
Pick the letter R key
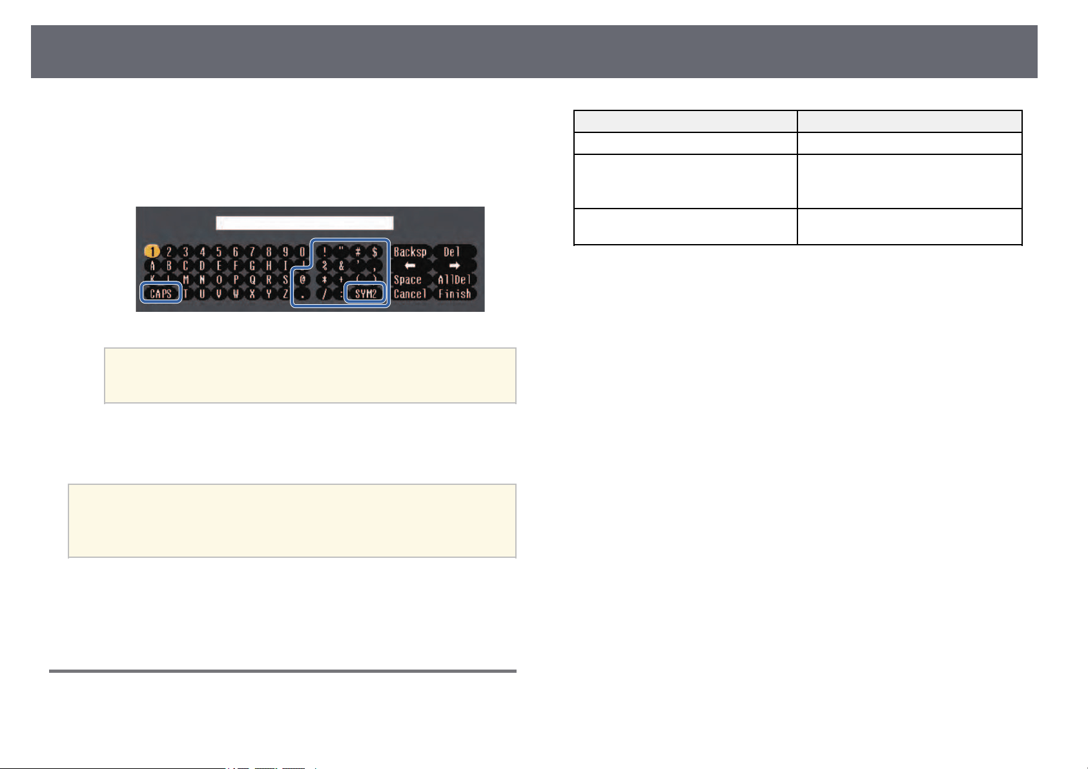point(269,280)
